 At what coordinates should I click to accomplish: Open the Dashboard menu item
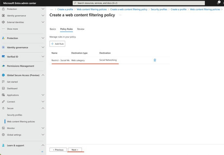[12, 88]
